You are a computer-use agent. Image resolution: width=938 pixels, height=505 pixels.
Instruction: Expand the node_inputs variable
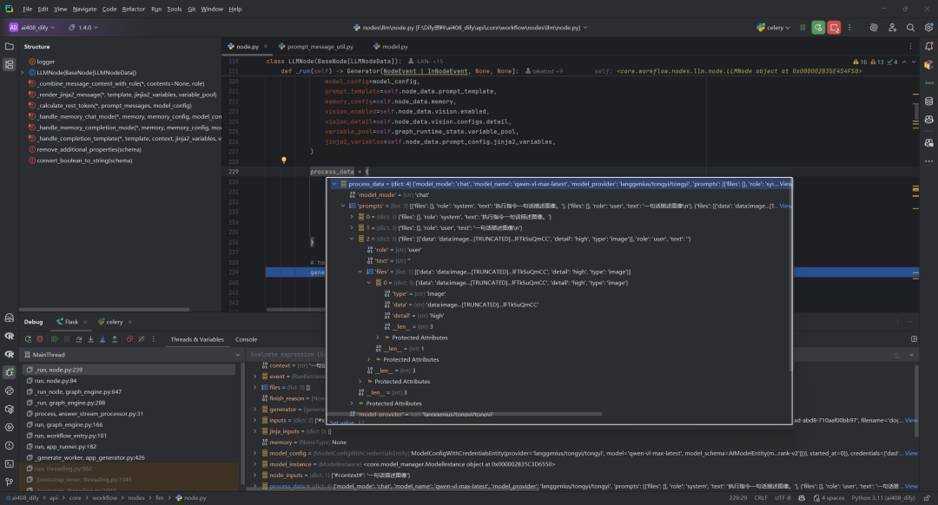tap(255, 475)
